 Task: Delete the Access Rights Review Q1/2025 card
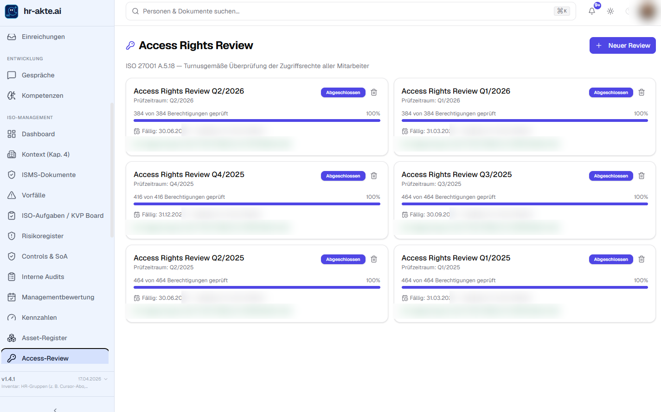point(642,259)
